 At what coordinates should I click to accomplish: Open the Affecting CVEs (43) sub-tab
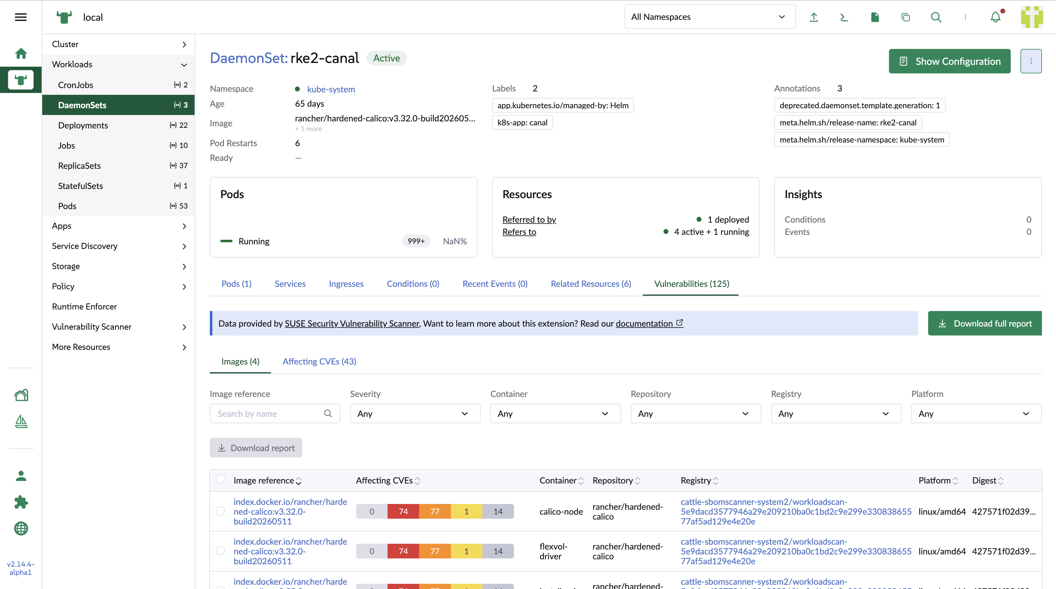pyautogui.click(x=319, y=361)
